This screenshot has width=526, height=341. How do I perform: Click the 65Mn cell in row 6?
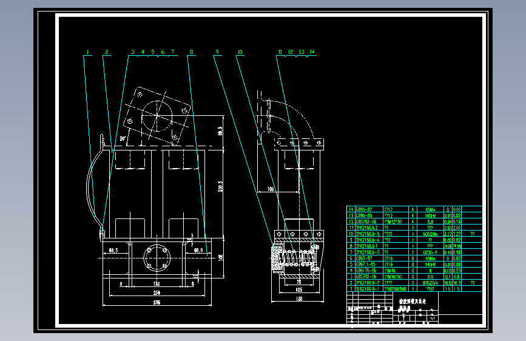point(430,258)
